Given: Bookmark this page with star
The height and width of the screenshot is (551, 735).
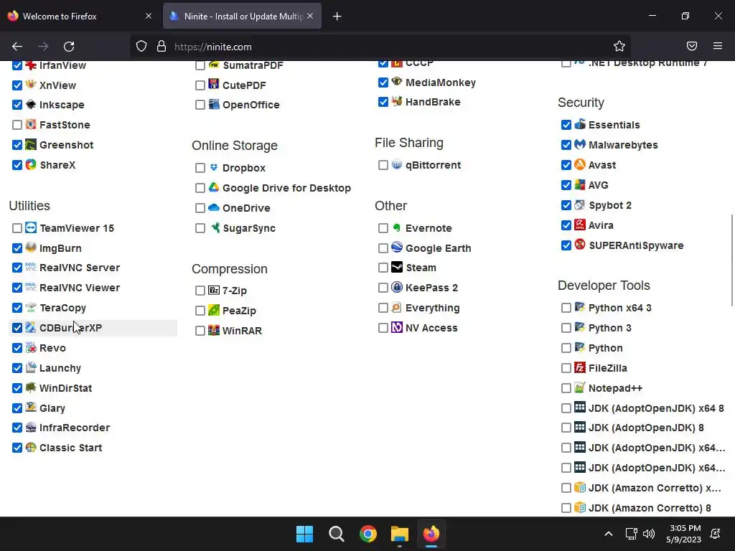Looking at the screenshot, I should click(619, 46).
